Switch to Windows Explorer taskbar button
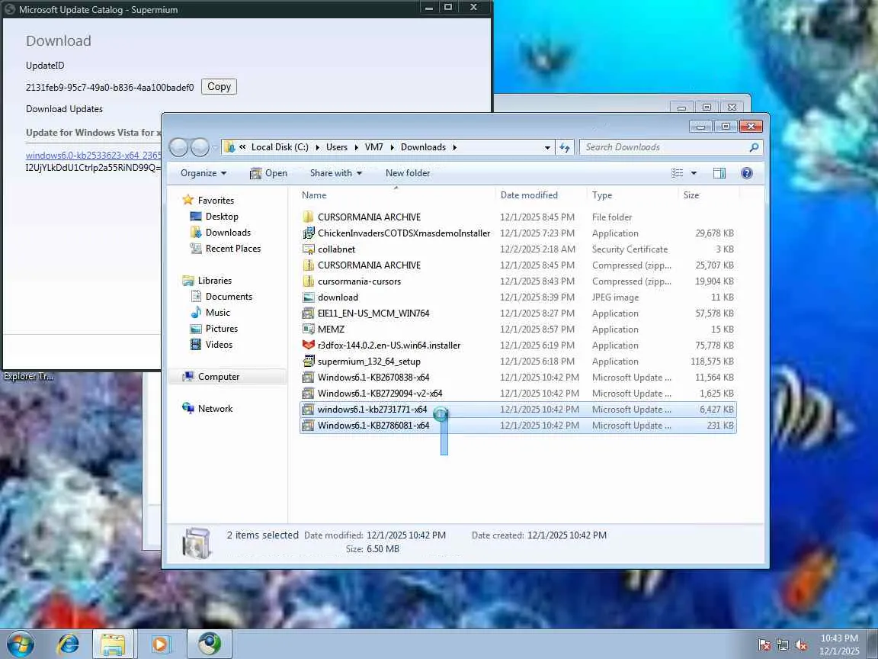Viewport: 878px width, 659px height. point(113,644)
